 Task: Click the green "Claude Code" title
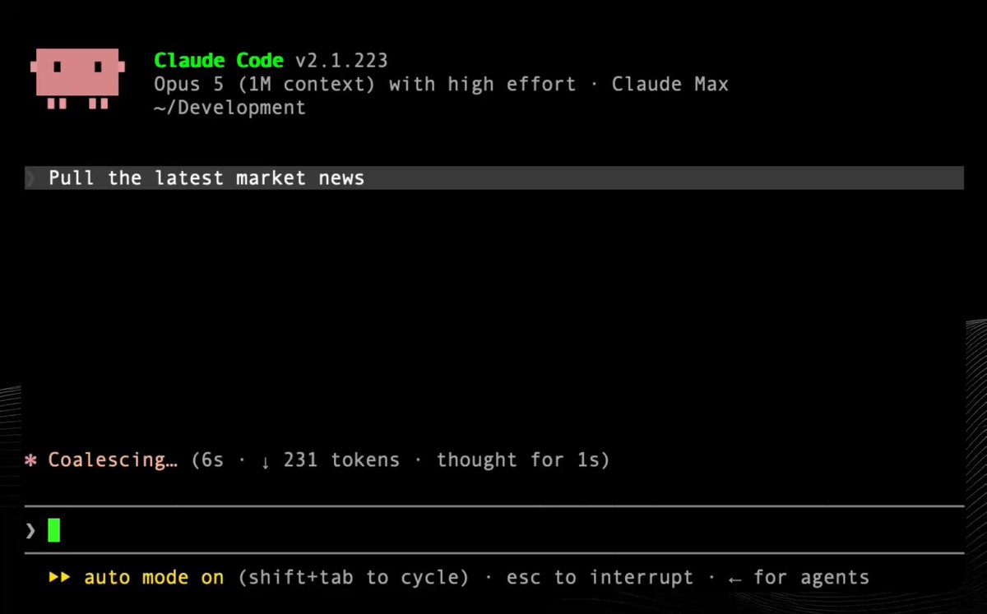click(x=219, y=61)
